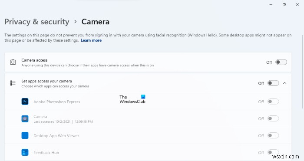Screen dimensions: 304x161
Task: Click the camera outline icon beside Camera access
Action: click(x=13, y=62)
